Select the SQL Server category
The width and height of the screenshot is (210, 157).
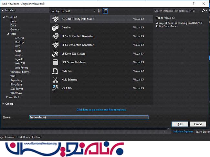click(16, 89)
